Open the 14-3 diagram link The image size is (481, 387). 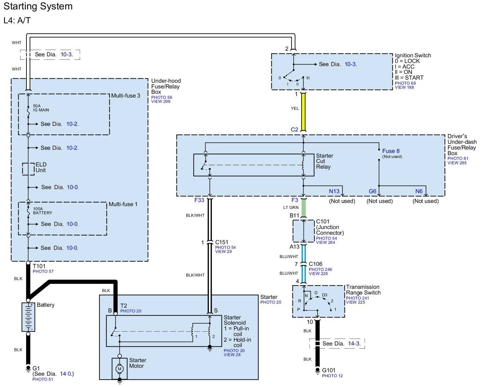(x=354, y=344)
